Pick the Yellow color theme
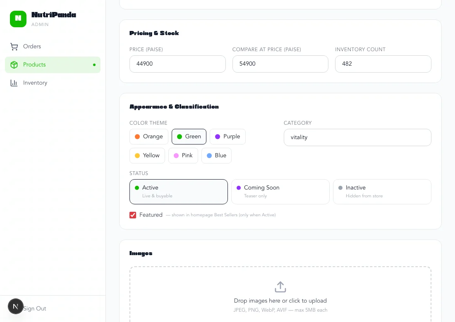455x322 pixels. point(147,156)
